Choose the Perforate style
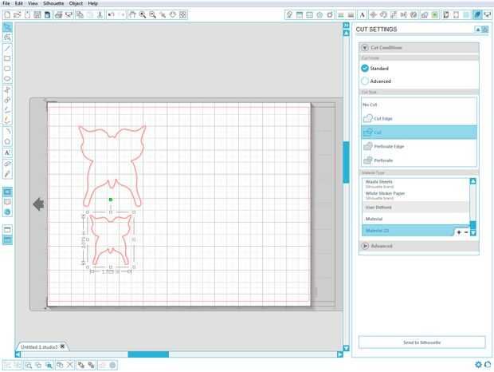The height and width of the screenshot is (372, 494). 418,160
